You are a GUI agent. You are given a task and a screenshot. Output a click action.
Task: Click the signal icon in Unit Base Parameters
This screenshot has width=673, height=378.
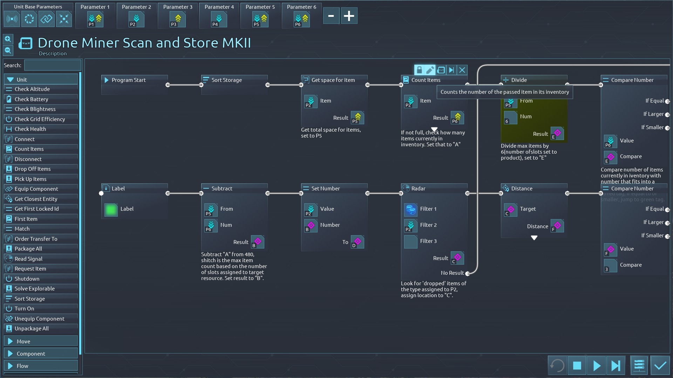click(12, 19)
